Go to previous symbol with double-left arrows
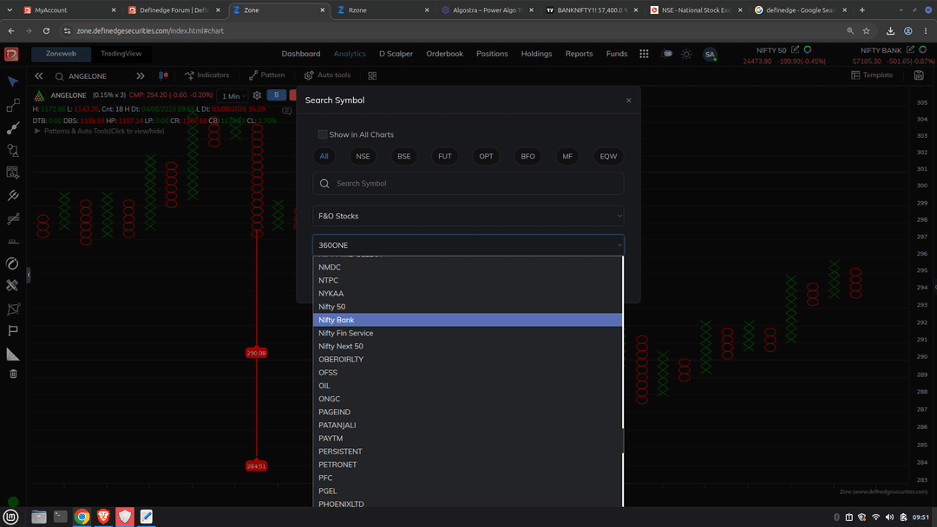 39,75
